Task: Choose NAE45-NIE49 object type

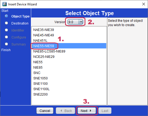Action: pyautogui.click(x=69, y=35)
